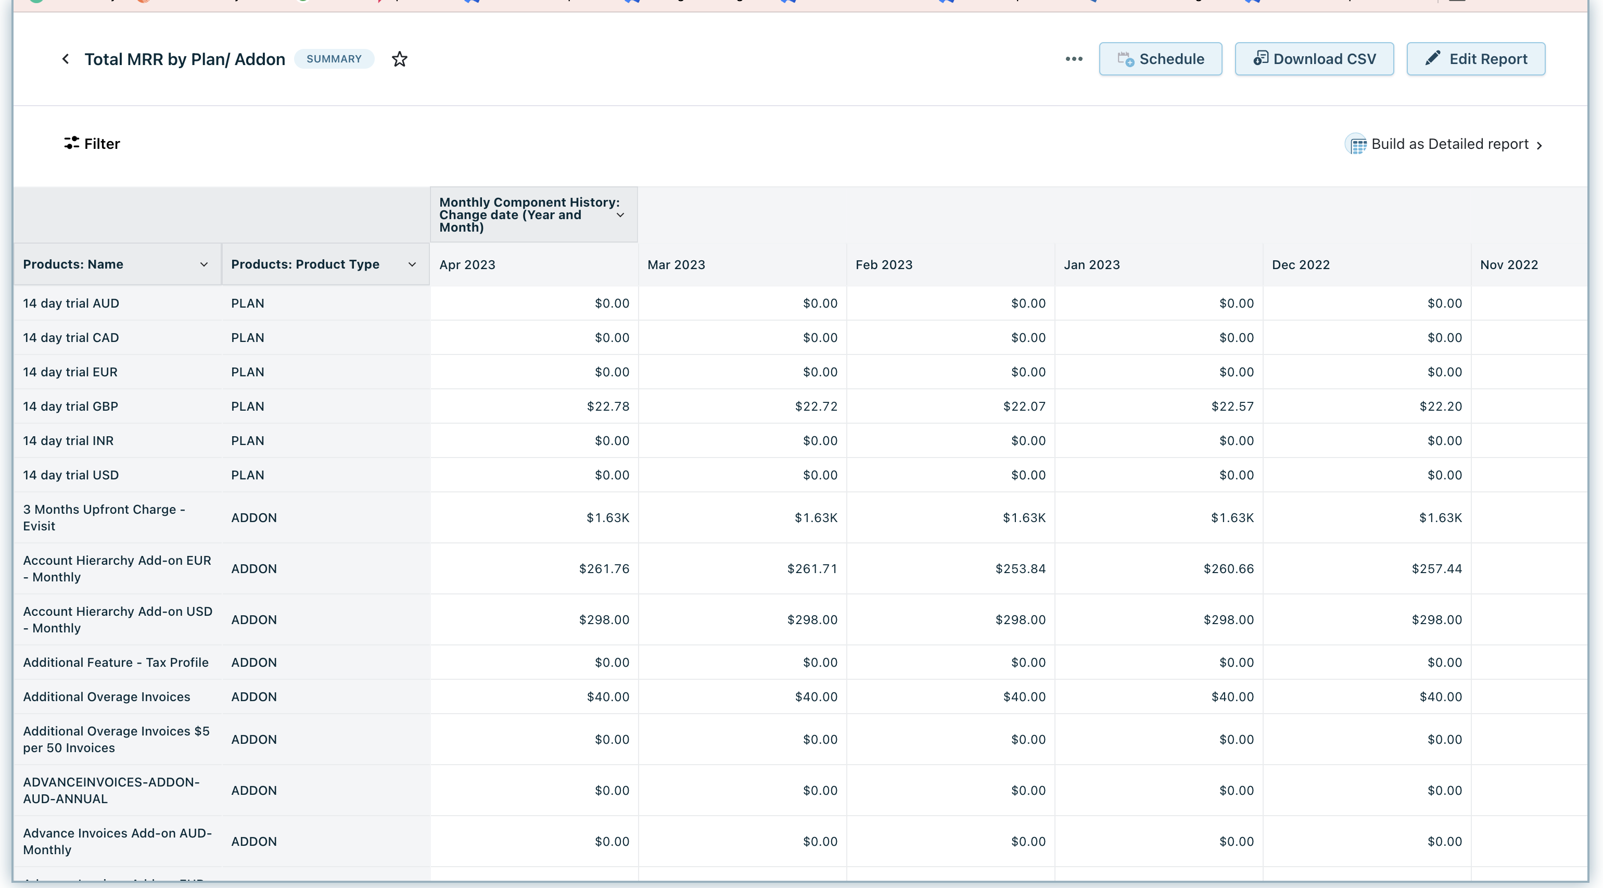Open Build as Detailed report link
Screen dimensions: 1603x888
(1449, 144)
